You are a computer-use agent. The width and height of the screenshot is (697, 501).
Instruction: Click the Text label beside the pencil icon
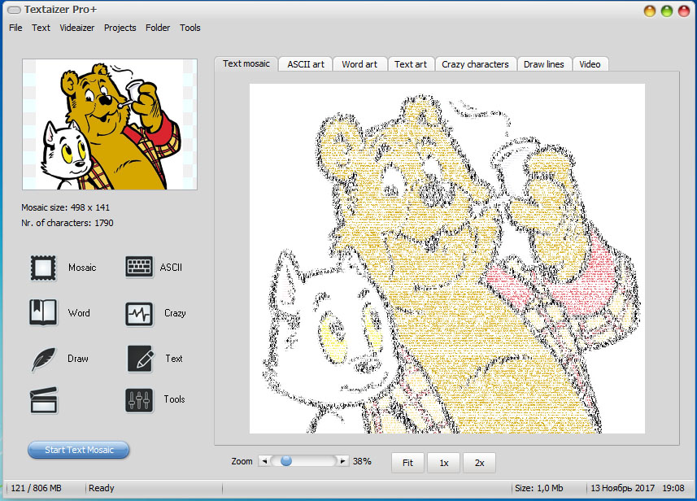point(174,359)
